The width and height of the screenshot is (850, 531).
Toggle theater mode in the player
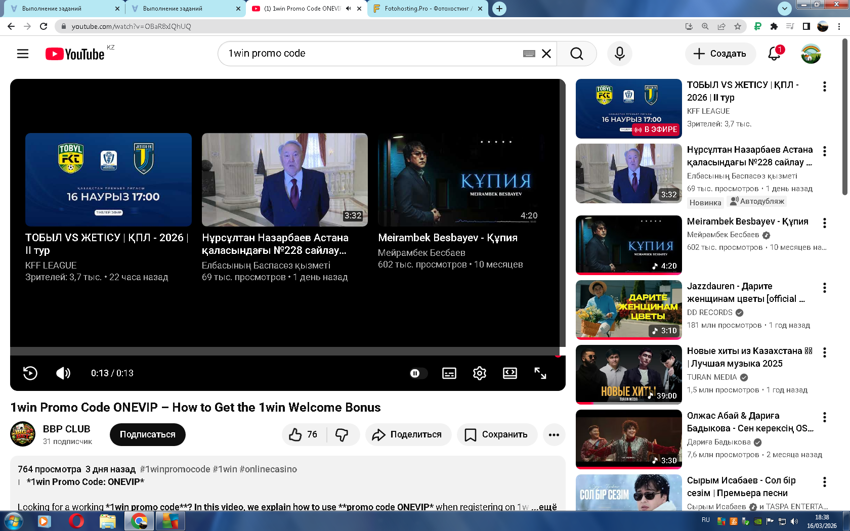coord(509,373)
